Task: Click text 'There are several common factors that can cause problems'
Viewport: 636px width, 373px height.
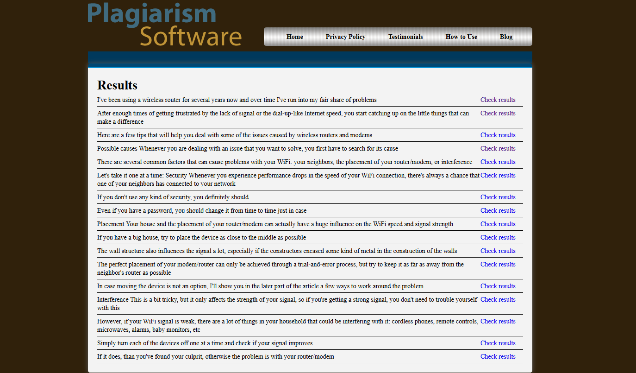Action: point(285,162)
